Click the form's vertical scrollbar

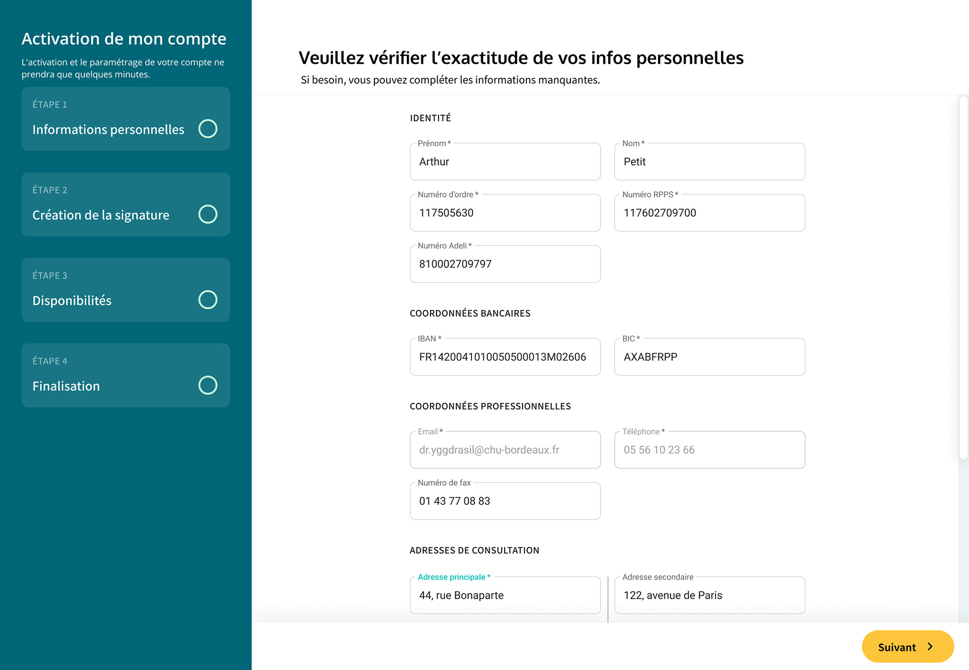tap(963, 278)
